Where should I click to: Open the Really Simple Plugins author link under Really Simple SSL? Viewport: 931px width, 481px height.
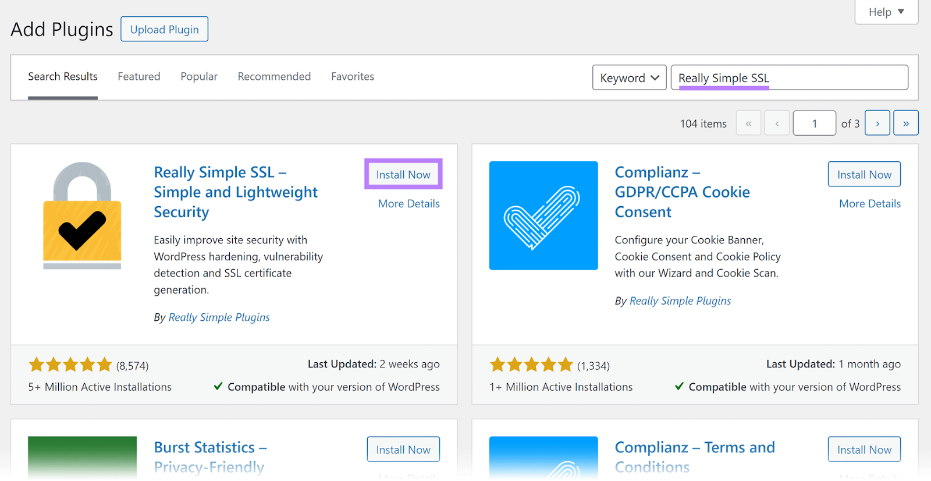click(219, 317)
